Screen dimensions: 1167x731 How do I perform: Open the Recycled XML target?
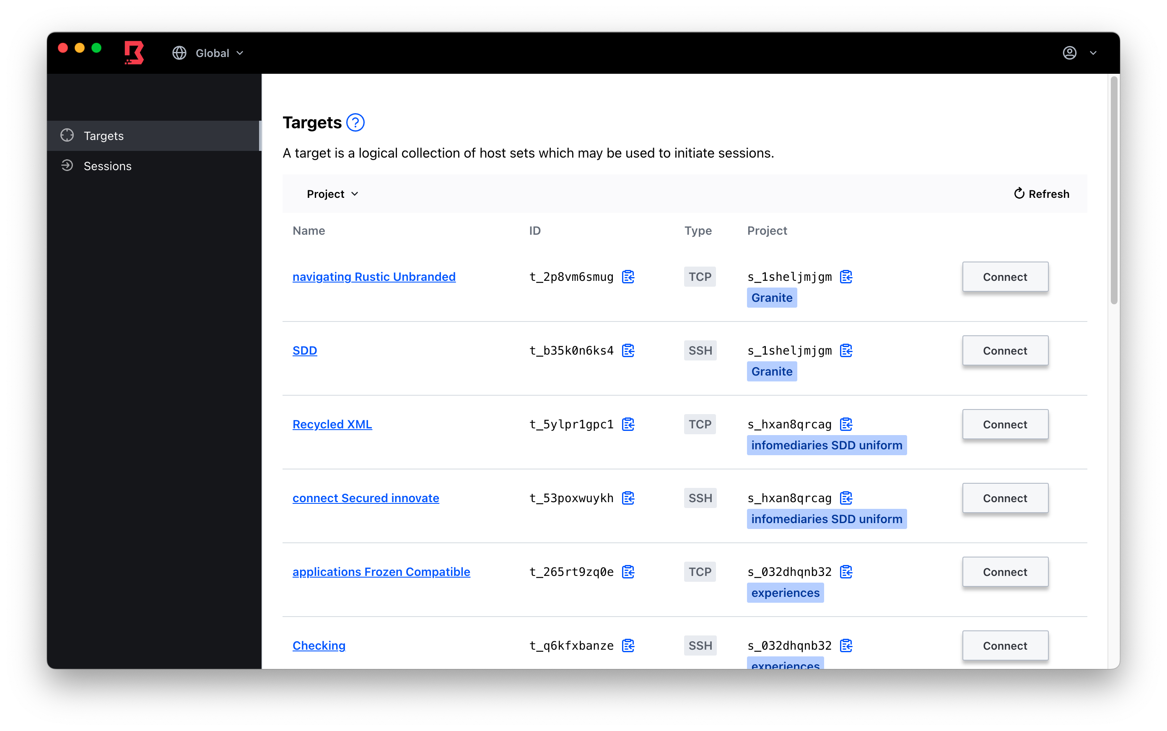332,424
